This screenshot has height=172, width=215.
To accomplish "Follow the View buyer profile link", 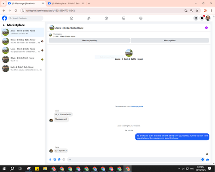I will [x=137, y=106].
